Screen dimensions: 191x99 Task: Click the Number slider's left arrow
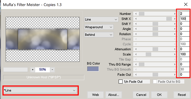click(x=136, y=14)
